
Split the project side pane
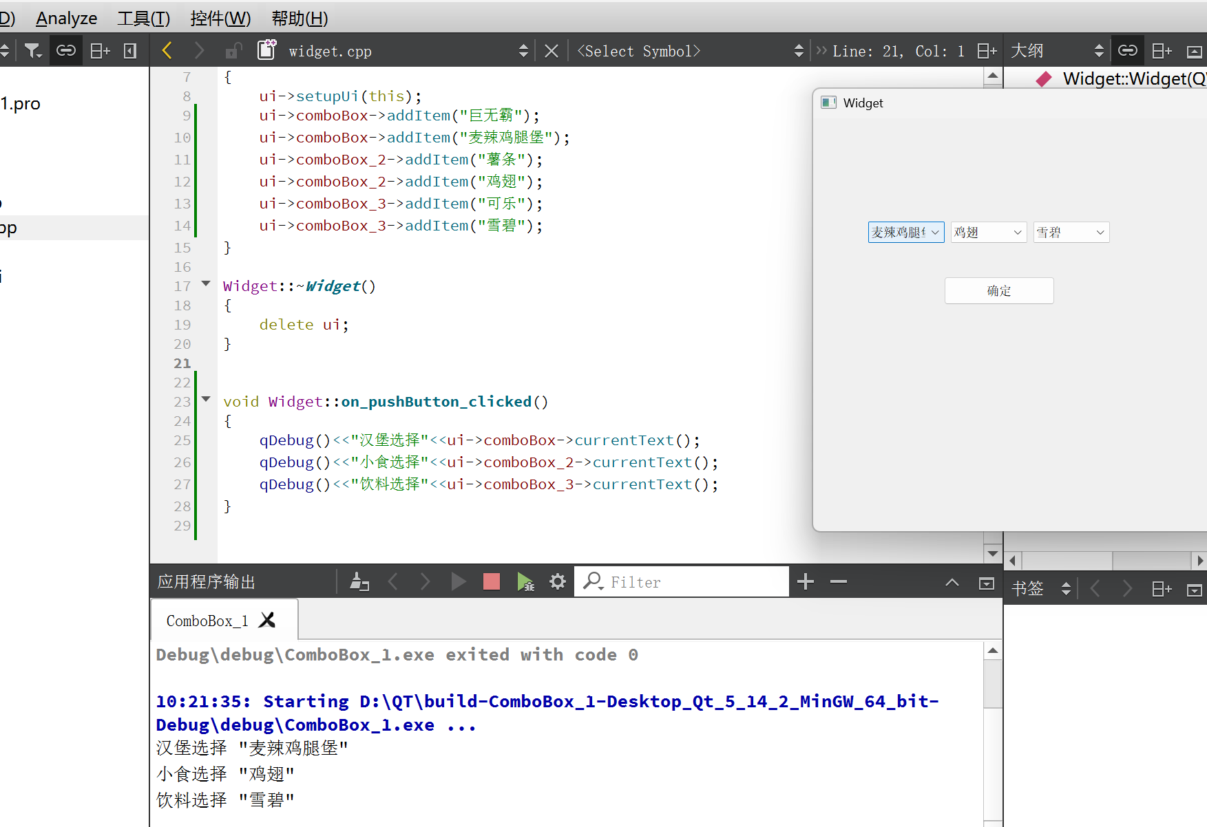click(101, 51)
